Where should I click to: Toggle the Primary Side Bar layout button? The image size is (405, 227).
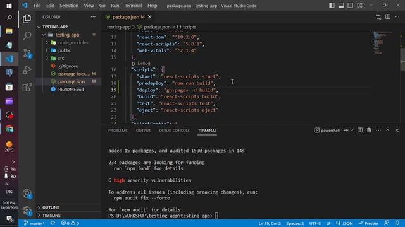click(x=332, y=6)
